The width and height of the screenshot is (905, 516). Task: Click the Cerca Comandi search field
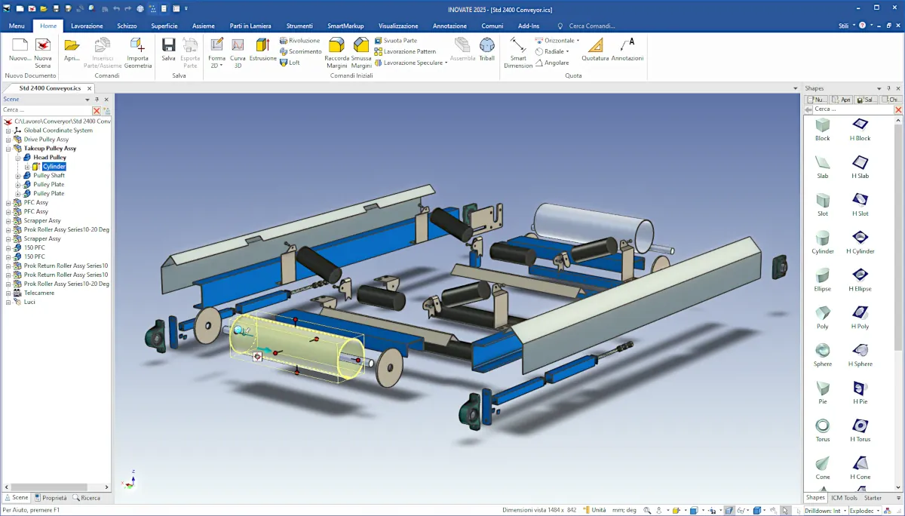pyautogui.click(x=592, y=26)
